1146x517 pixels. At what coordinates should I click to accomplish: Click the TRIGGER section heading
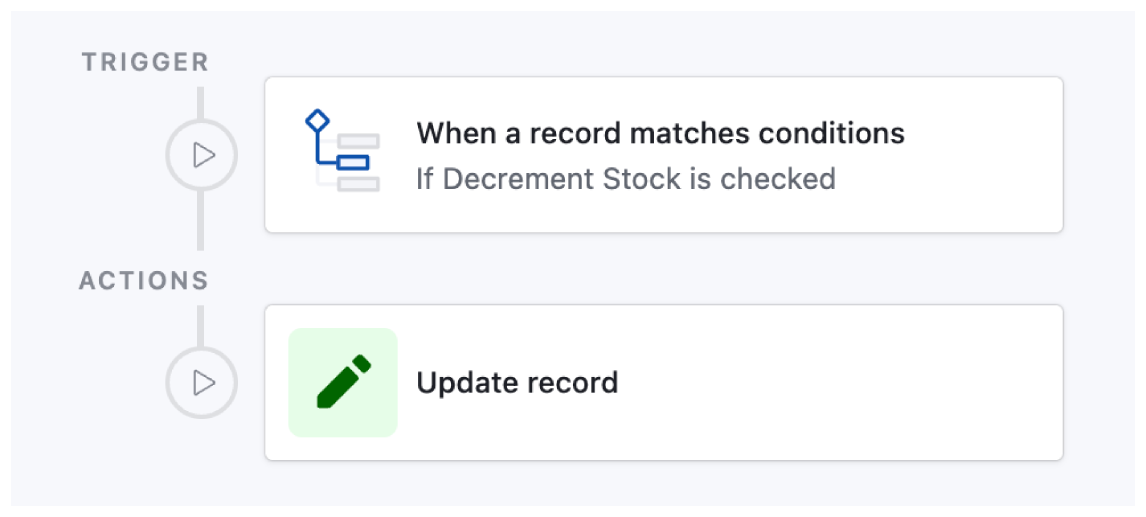coord(145,62)
